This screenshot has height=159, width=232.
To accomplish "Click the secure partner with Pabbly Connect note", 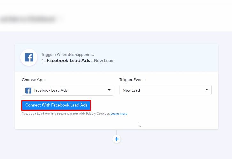I will 66,114.
